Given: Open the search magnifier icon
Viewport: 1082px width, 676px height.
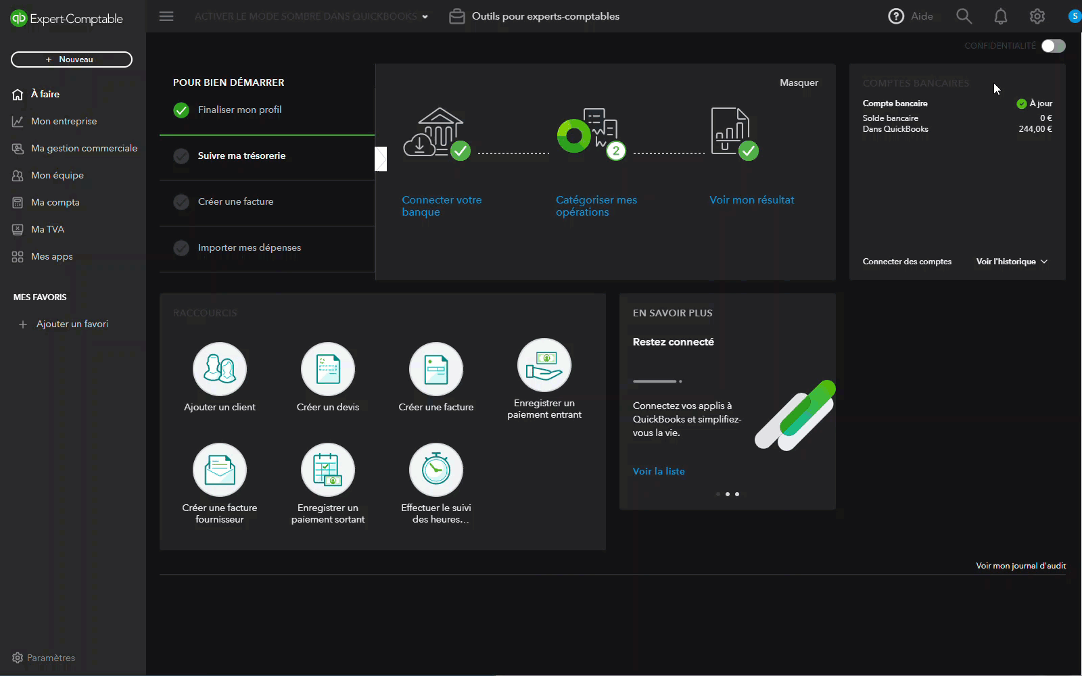Looking at the screenshot, I should (964, 16).
